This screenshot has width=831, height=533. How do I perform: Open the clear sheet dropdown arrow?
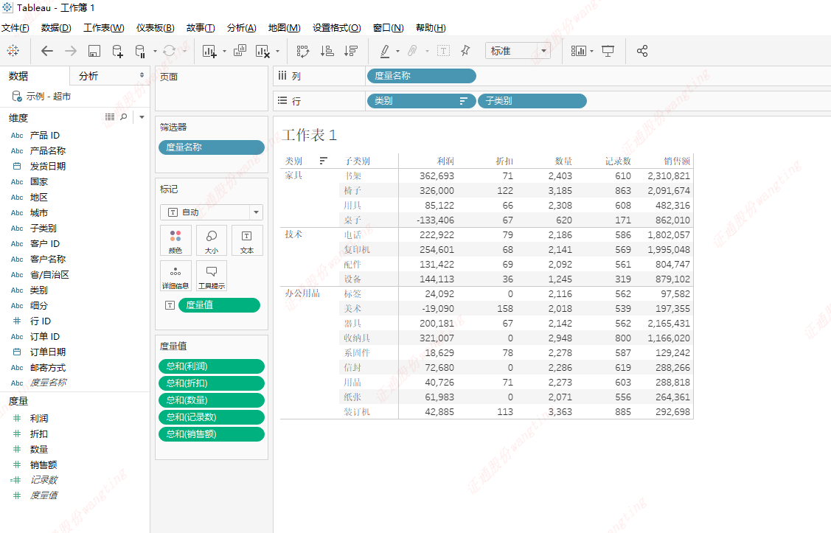coord(277,52)
